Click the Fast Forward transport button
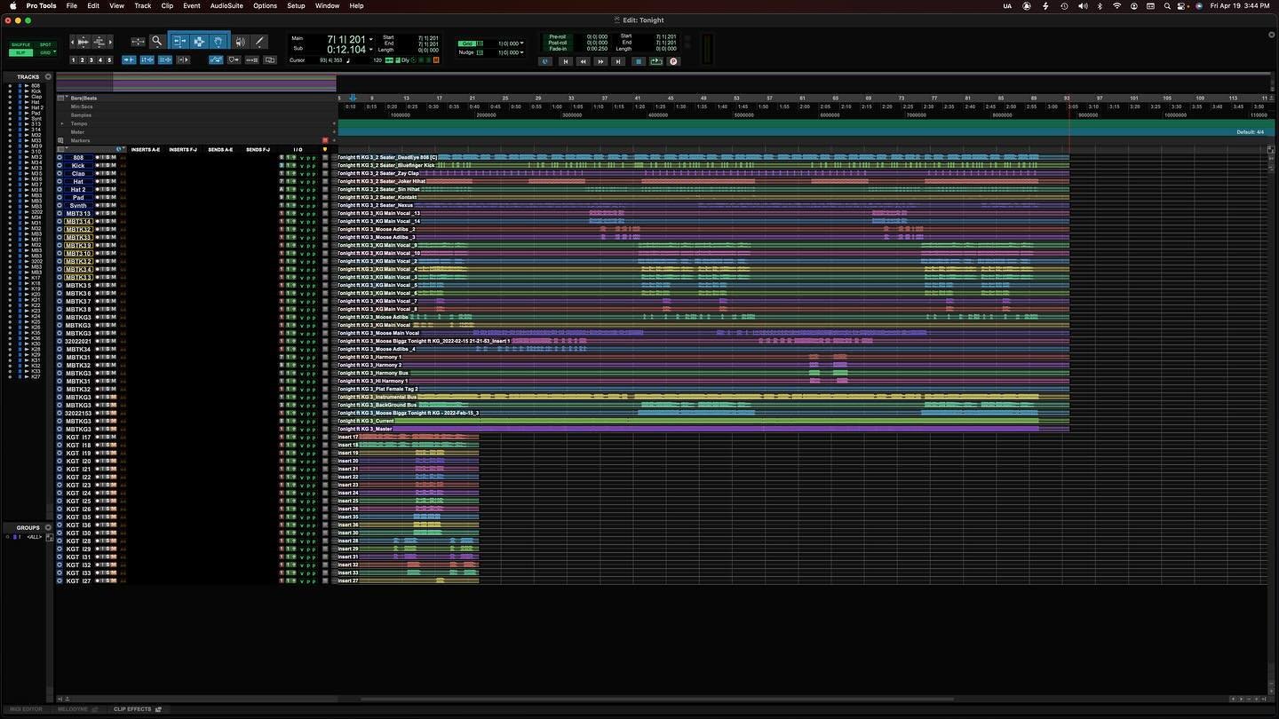 [600, 61]
